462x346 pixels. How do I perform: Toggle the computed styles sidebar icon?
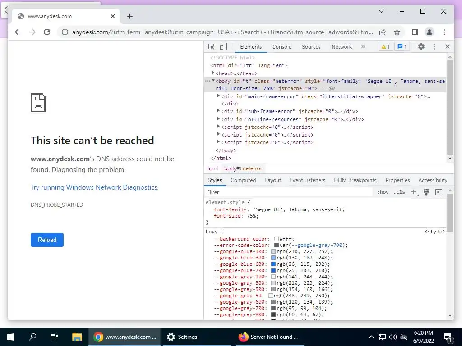(439, 192)
